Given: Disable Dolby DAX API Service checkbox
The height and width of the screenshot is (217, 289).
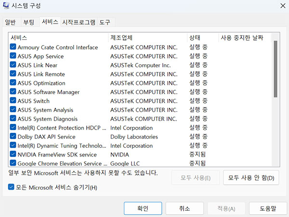Looking at the screenshot, I should click(x=13, y=136).
